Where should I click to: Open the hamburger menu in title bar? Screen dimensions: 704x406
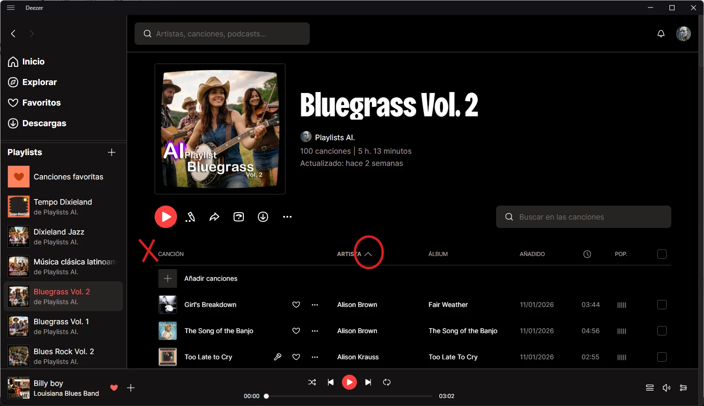(11, 8)
